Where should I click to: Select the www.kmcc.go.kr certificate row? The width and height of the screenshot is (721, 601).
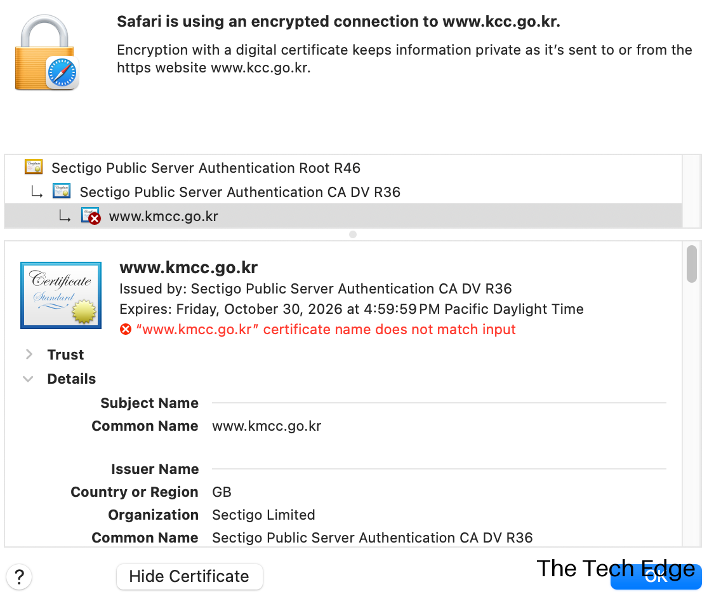click(164, 217)
